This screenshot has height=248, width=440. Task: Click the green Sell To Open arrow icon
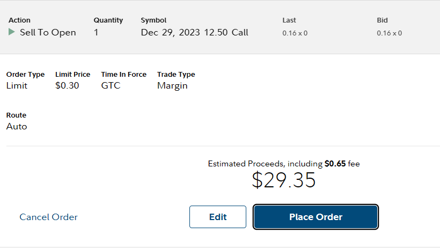click(11, 32)
